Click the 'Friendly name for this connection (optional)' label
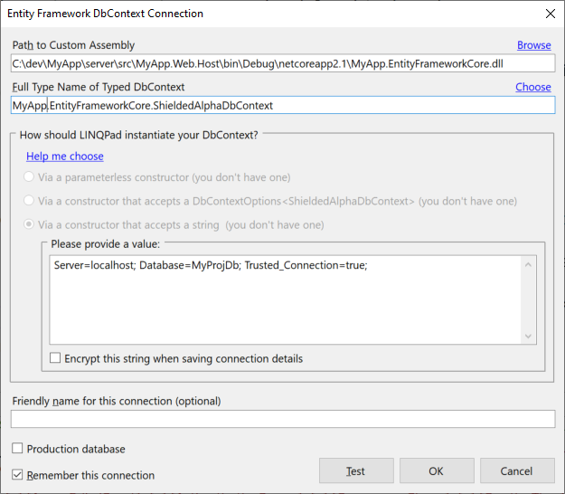The width and height of the screenshot is (565, 494). (117, 401)
